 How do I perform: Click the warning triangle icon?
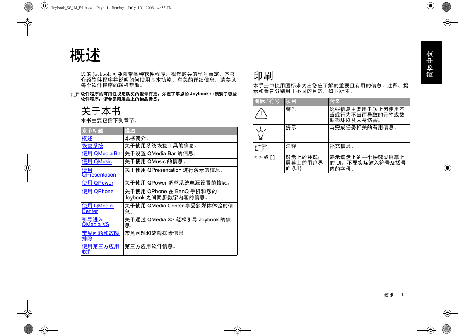coord(261,113)
